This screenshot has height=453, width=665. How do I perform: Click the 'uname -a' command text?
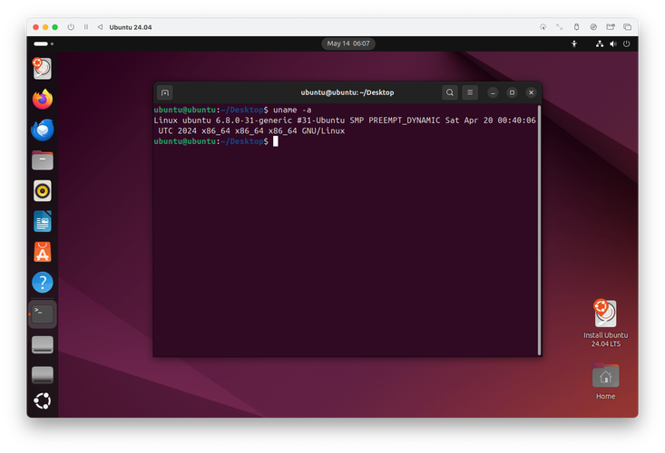292,110
